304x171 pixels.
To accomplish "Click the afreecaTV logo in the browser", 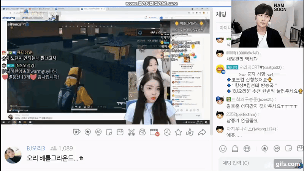I will pos(8,18).
